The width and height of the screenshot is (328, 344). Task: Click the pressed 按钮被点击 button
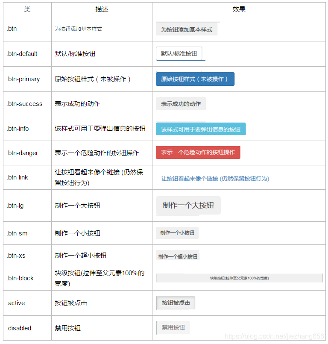pyautogui.click(x=176, y=303)
